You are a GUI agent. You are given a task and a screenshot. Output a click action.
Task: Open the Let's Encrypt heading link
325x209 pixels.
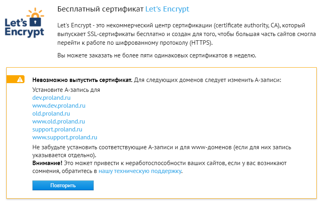[x=167, y=9]
